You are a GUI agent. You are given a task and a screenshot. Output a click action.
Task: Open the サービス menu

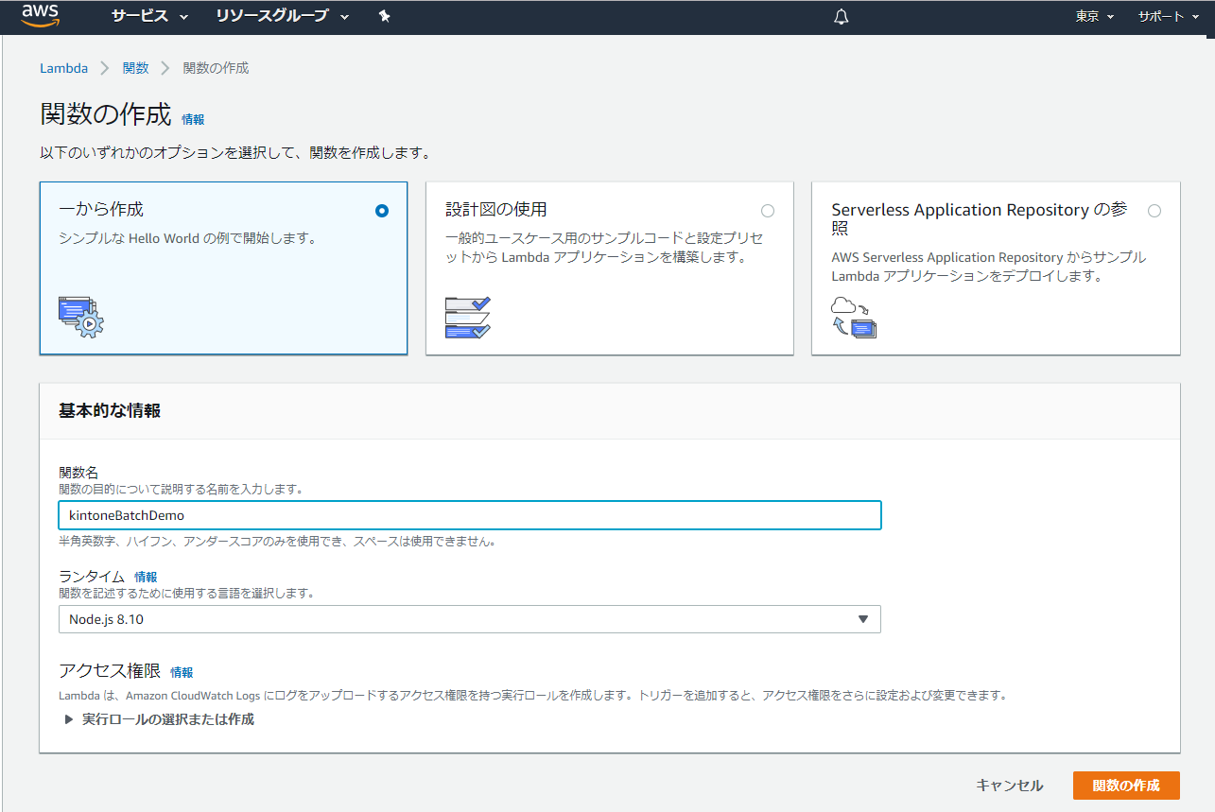(x=149, y=16)
